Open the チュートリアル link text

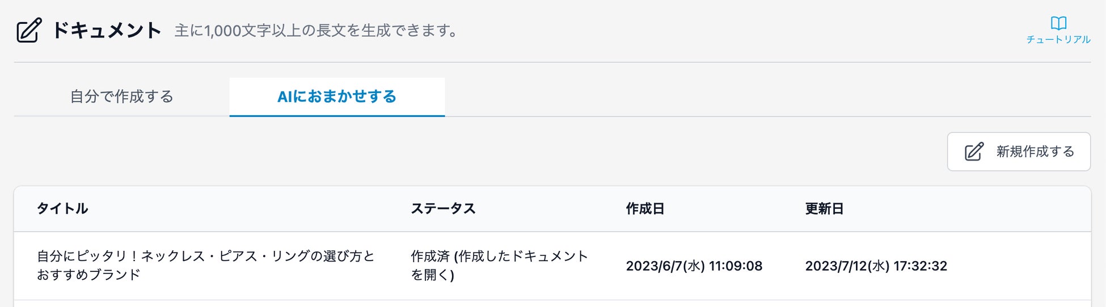1058,40
